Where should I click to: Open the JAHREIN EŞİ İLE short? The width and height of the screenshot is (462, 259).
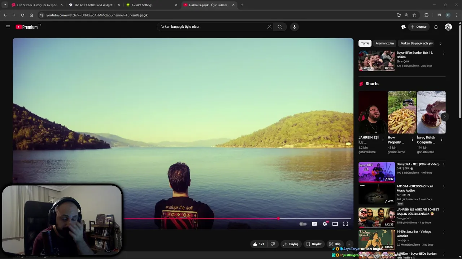click(x=372, y=112)
